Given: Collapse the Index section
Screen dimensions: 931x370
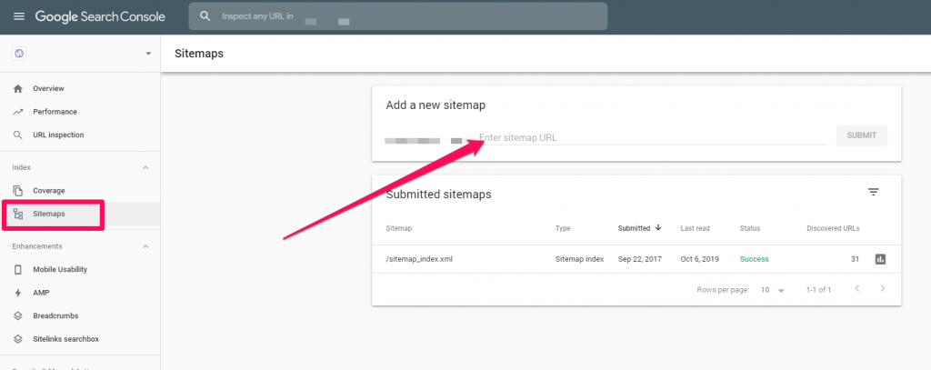Looking at the screenshot, I should point(146,167).
